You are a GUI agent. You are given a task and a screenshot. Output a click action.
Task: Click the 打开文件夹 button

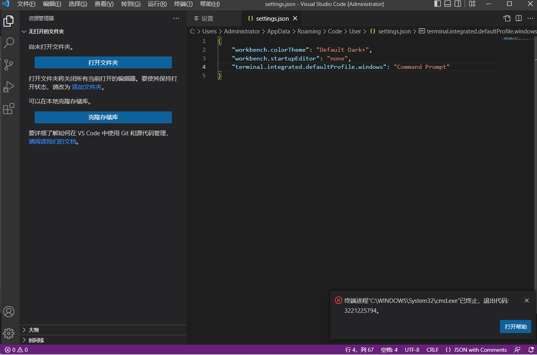click(103, 63)
